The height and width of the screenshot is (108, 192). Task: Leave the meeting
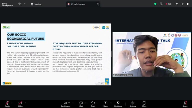point(185,104)
